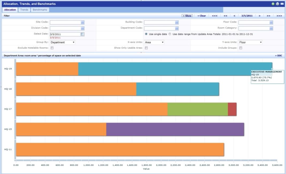Image resolution: width=286 pixels, height=174 pixels.
Task: Click the green add icon in the title bar
Action: pos(273,4)
